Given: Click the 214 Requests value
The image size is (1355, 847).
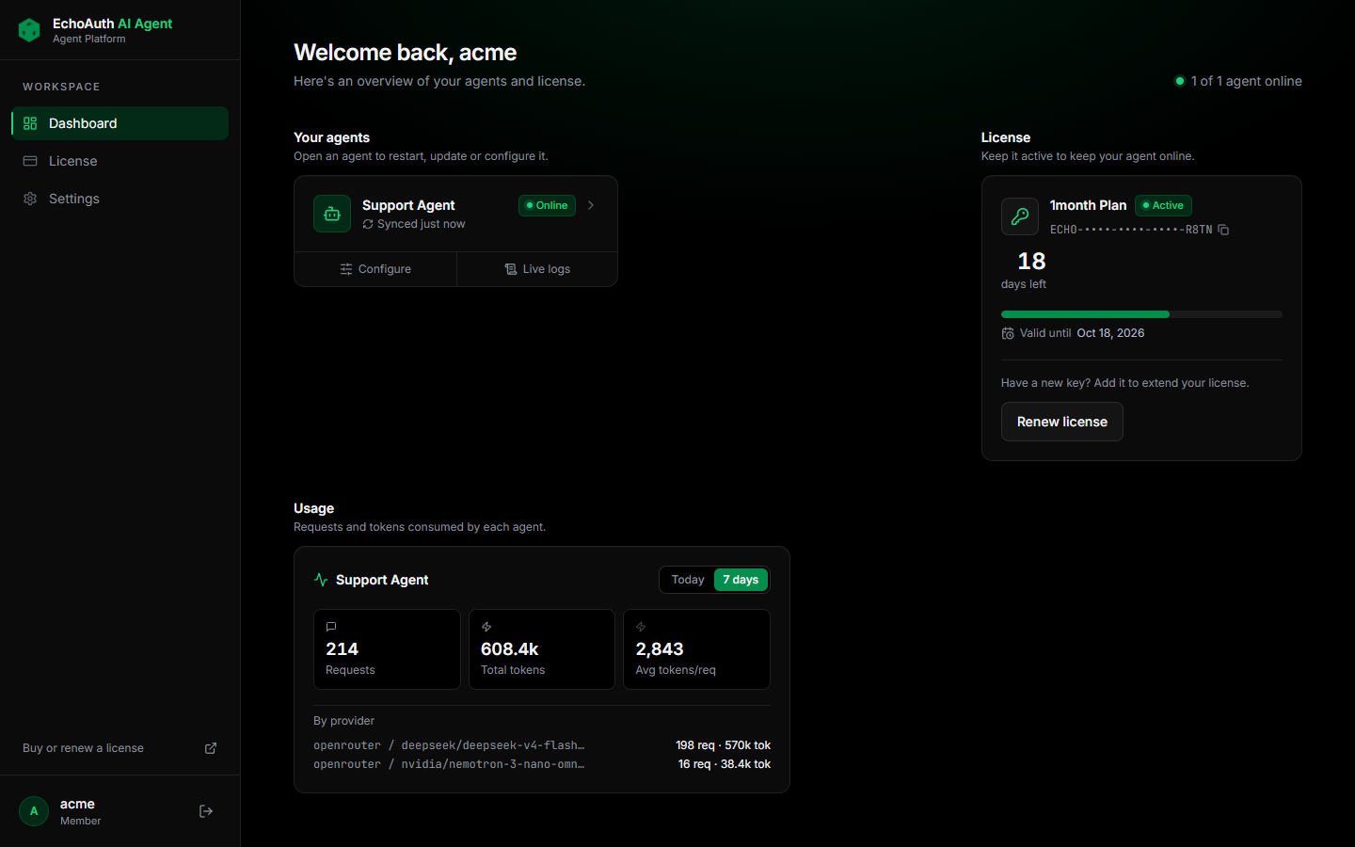Looking at the screenshot, I should click(x=342, y=649).
